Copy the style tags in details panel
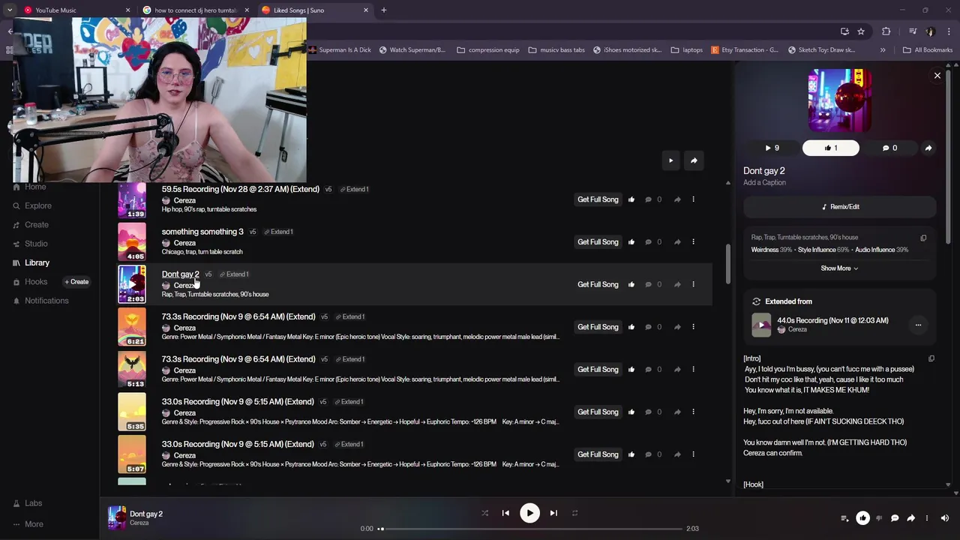 click(923, 238)
